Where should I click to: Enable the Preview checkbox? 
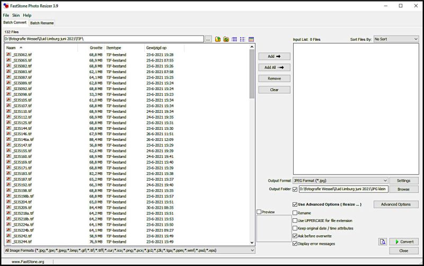[259, 212]
